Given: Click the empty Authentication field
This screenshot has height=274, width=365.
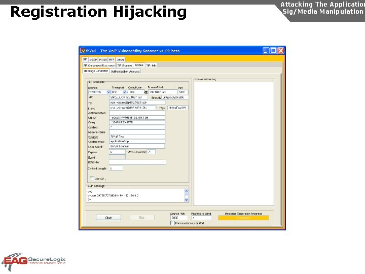Looking at the screenshot, I should point(137,113).
